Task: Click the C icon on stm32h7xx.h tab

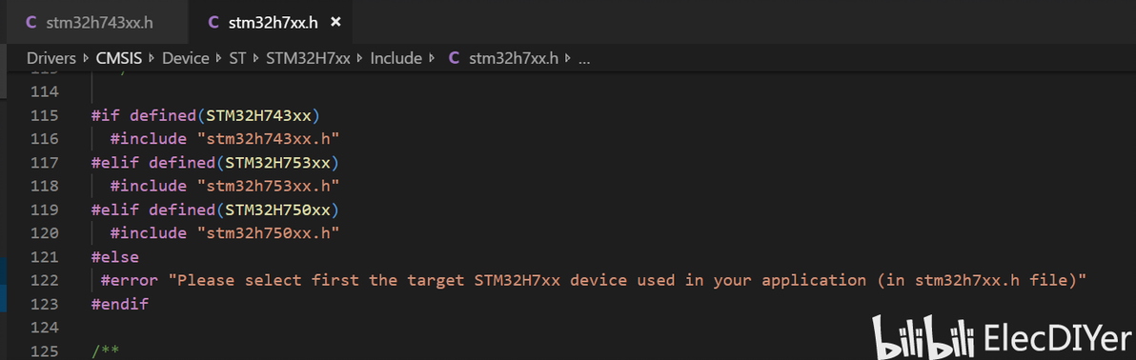Action: click(213, 22)
